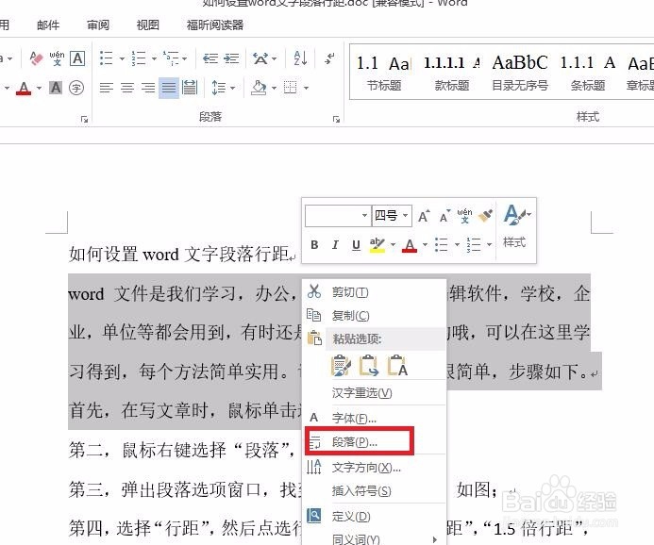Open the 审阅 ribbon tab
This screenshot has height=545, width=654.
coord(98,25)
